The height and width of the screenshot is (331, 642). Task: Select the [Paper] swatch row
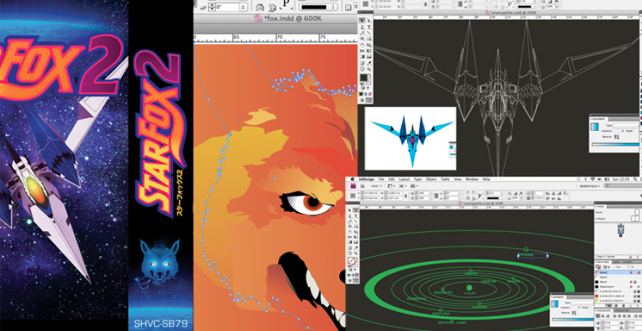(x=618, y=278)
